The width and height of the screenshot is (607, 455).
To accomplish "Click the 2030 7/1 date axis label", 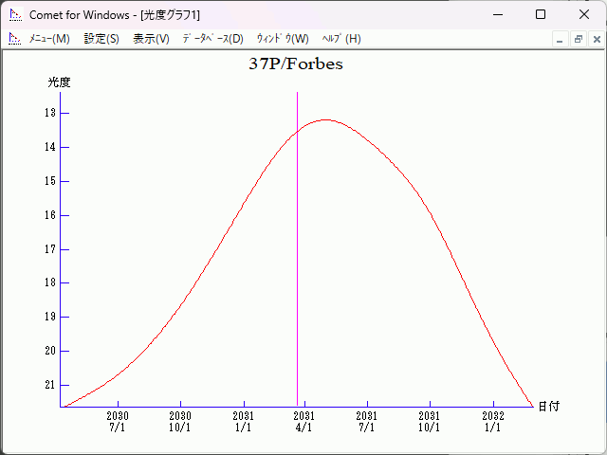I will click(x=118, y=422).
